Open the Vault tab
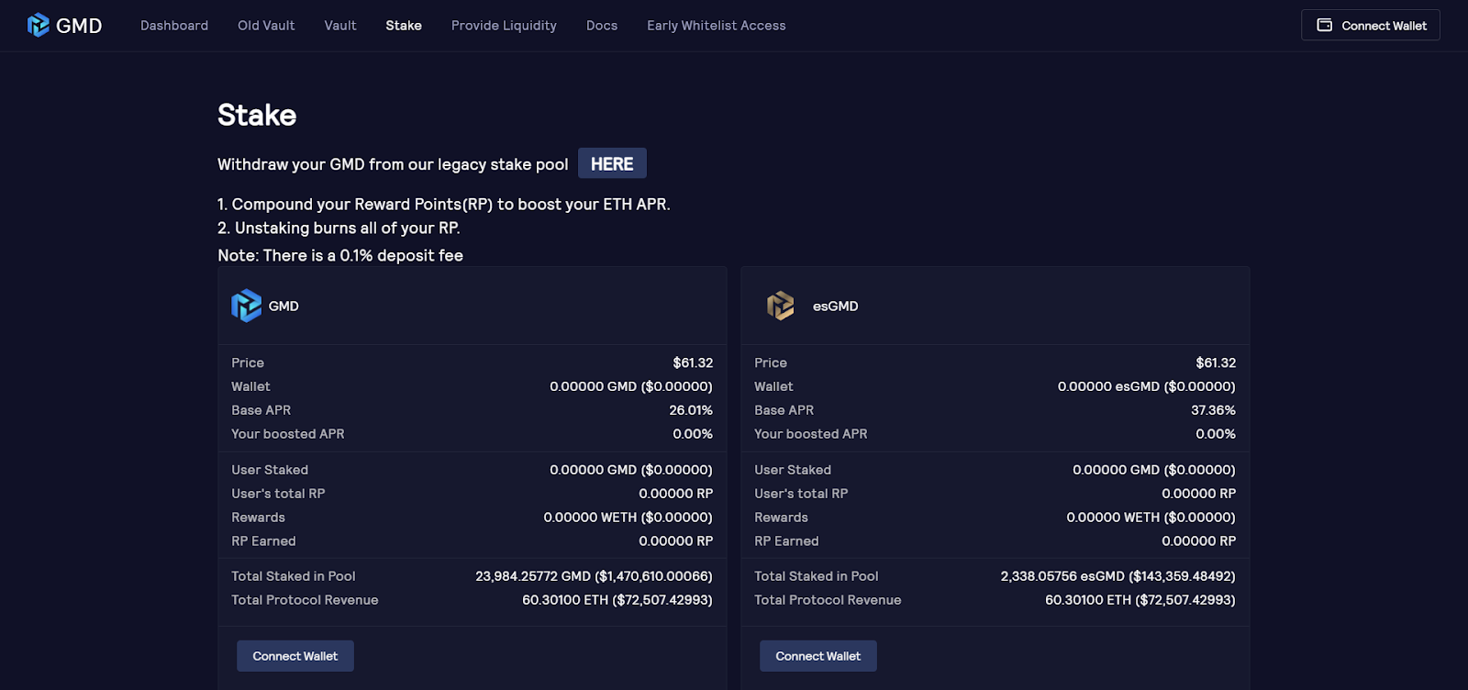The width and height of the screenshot is (1468, 690). pos(340,26)
